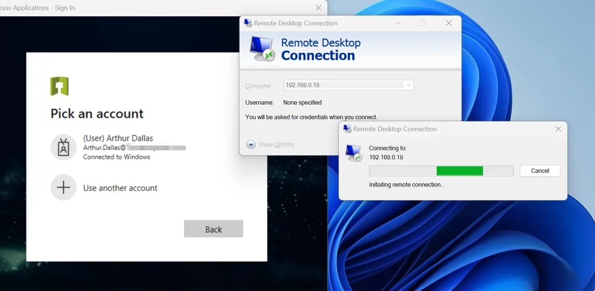Click the computer icon beside Connecting to
Viewport: 595px width, 291px height.
coord(354,153)
